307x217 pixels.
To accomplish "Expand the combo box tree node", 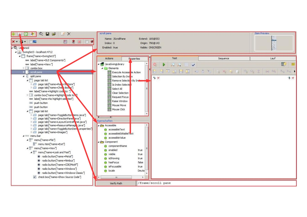I will coord(24,68).
